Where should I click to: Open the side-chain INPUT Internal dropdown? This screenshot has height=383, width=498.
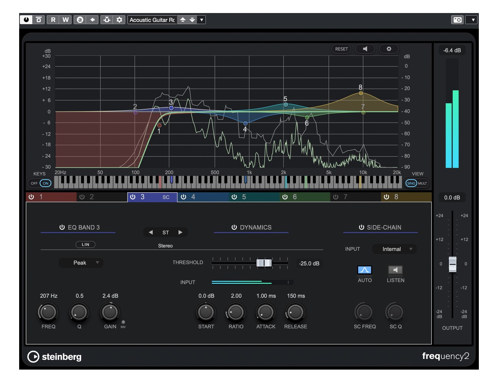tap(394, 249)
